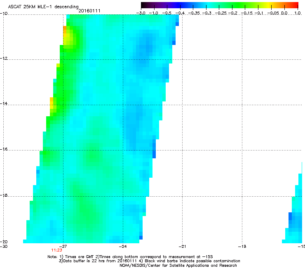Click the color bar label -3.0
The height and width of the screenshot is (268, 305).
coord(141,13)
